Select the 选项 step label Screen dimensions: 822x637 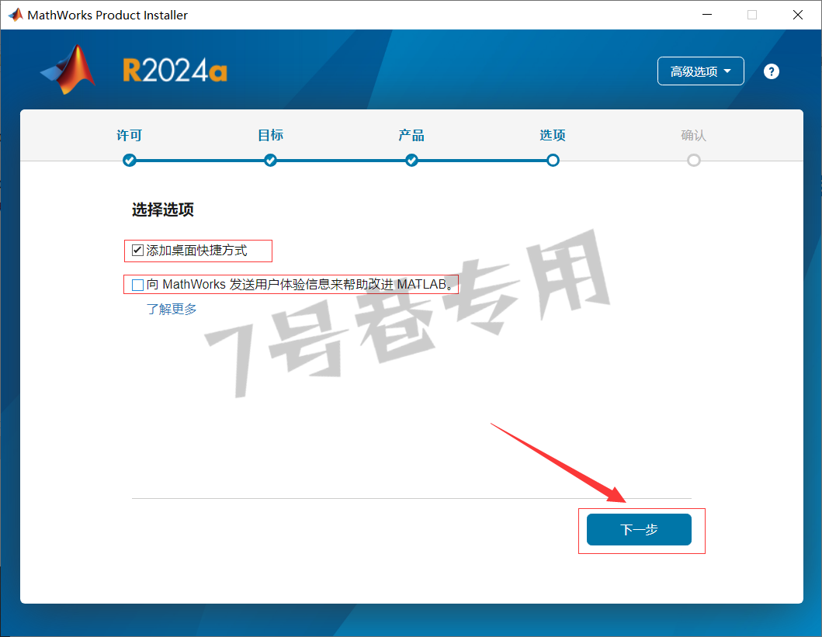[x=553, y=135]
